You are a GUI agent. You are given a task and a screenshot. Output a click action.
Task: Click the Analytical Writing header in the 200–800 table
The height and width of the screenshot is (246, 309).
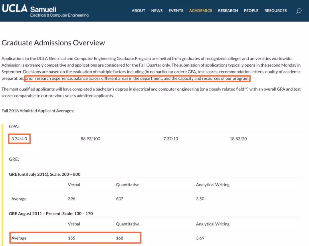pos(213,185)
